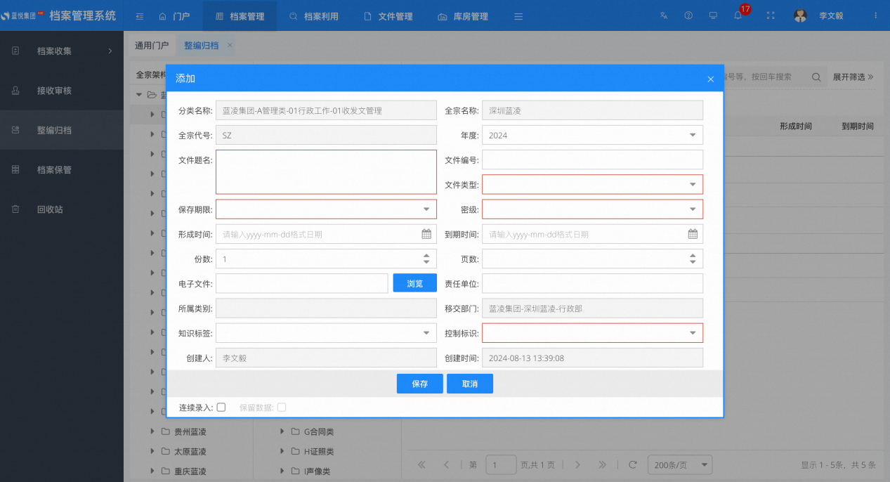Click 展开筛选 to expand filters
Image resolution: width=890 pixels, height=482 pixels.
coord(853,77)
